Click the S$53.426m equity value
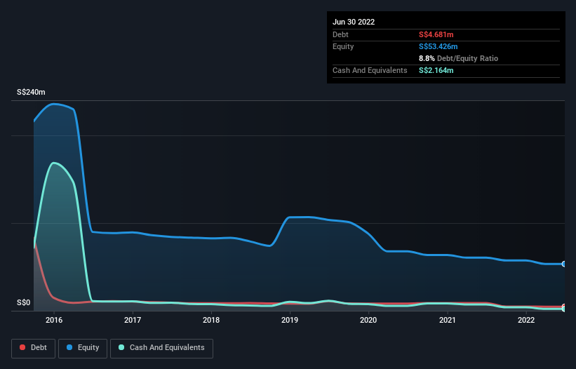The image size is (576, 369). (x=438, y=46)
